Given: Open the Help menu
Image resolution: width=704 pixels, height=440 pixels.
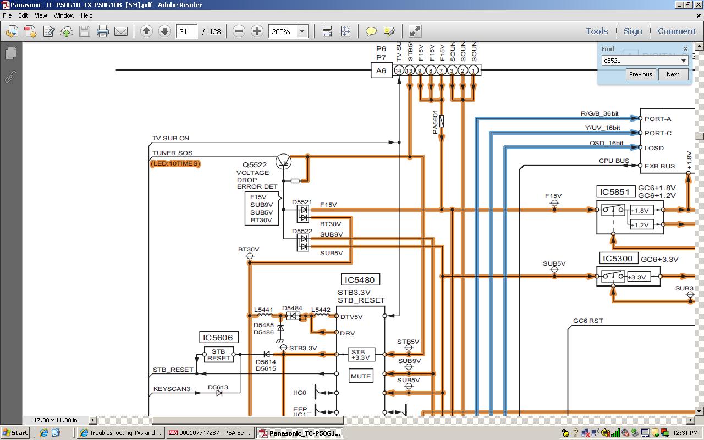Looking at the screenshot, I should [x=86, y=15].
